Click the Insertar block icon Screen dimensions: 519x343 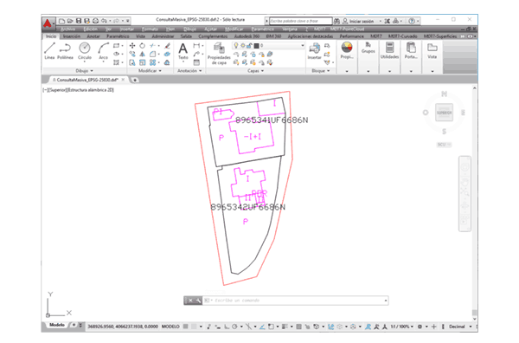[x=314, y=51]
